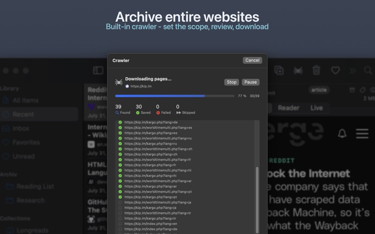Select pending row index.php?lang=en
Screen dimensions: 375x234
pos(185,224)
